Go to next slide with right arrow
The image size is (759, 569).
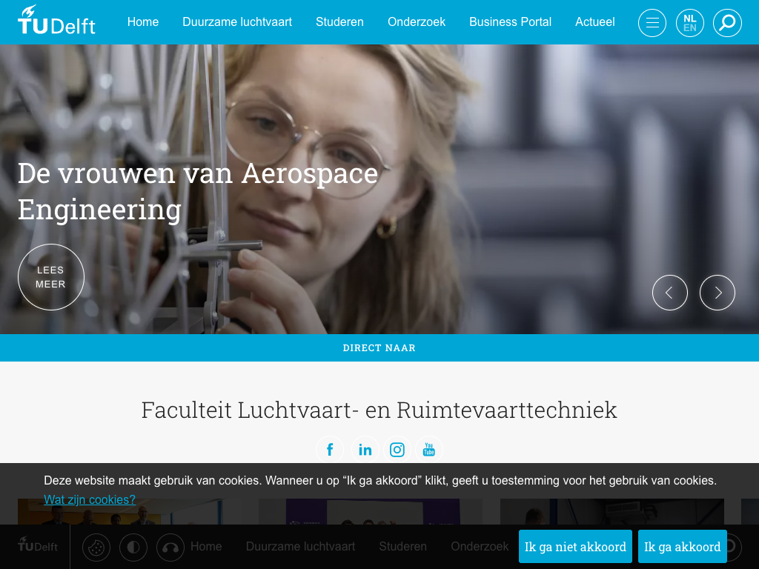pos(717,293)
